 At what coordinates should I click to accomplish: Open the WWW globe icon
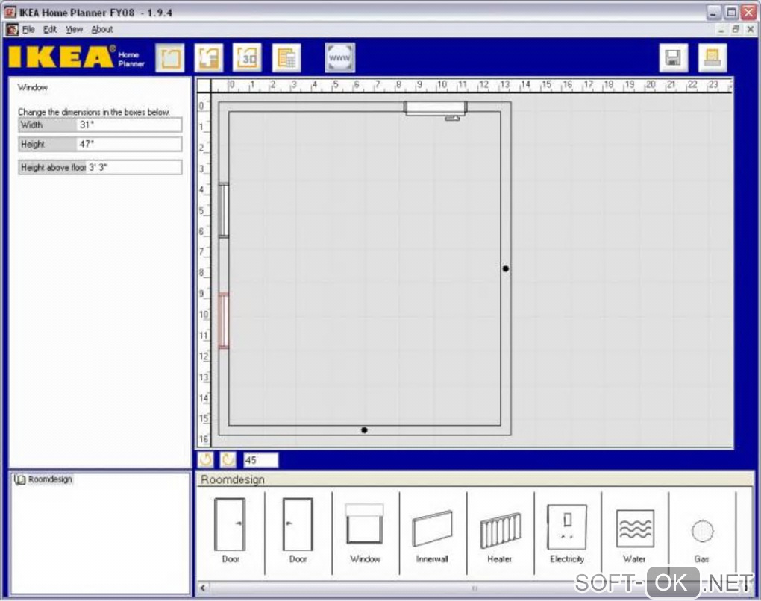pos(339,57)
